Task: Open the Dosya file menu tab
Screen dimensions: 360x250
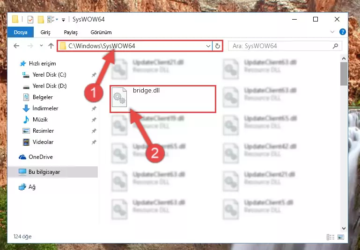Action: [21, 32]
